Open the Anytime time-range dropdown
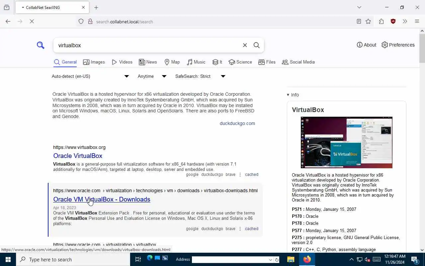 152,76
